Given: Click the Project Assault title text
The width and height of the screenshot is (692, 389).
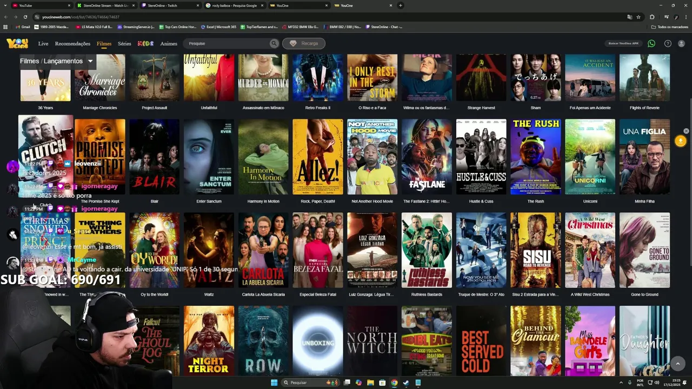Looking at the screenshot, I should pos(154,108).
